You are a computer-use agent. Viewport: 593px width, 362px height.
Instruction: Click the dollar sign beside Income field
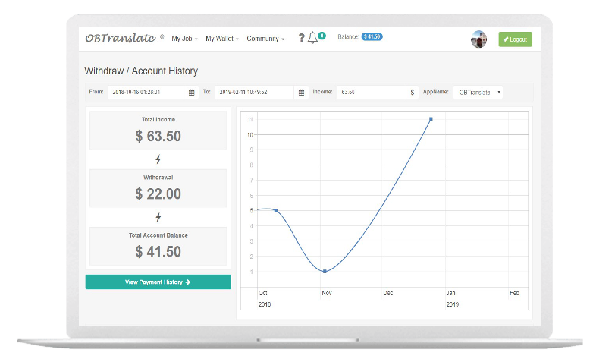413,92
